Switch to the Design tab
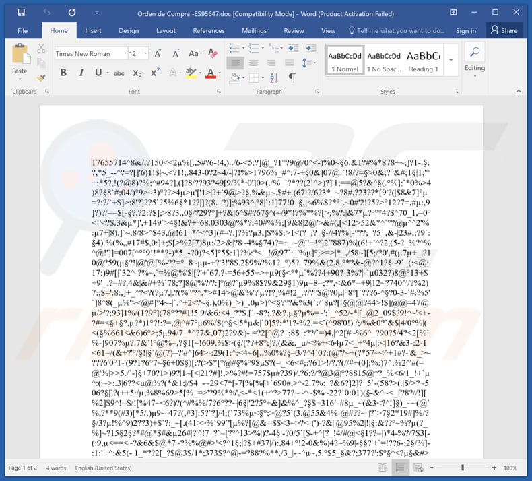Image resolution: width=532 pixels, height=481 pixels. click(x=129, y=30)
